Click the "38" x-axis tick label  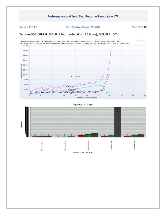point(75,96)
